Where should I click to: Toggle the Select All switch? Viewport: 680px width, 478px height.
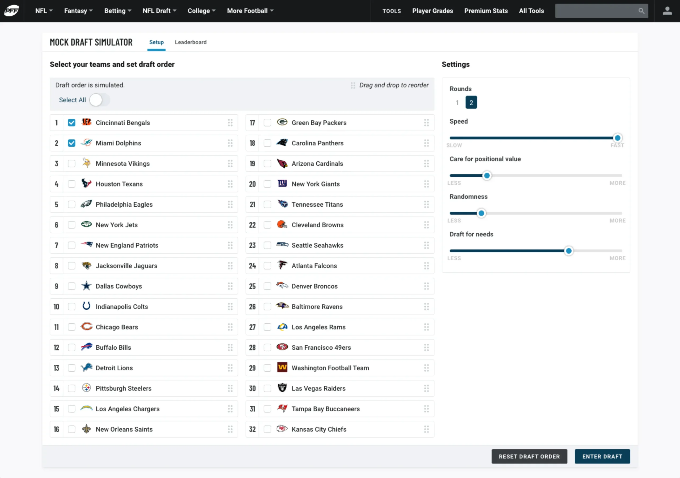(99, 100)
